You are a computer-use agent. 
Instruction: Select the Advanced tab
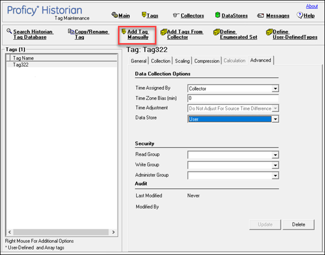tap(261, 60)
